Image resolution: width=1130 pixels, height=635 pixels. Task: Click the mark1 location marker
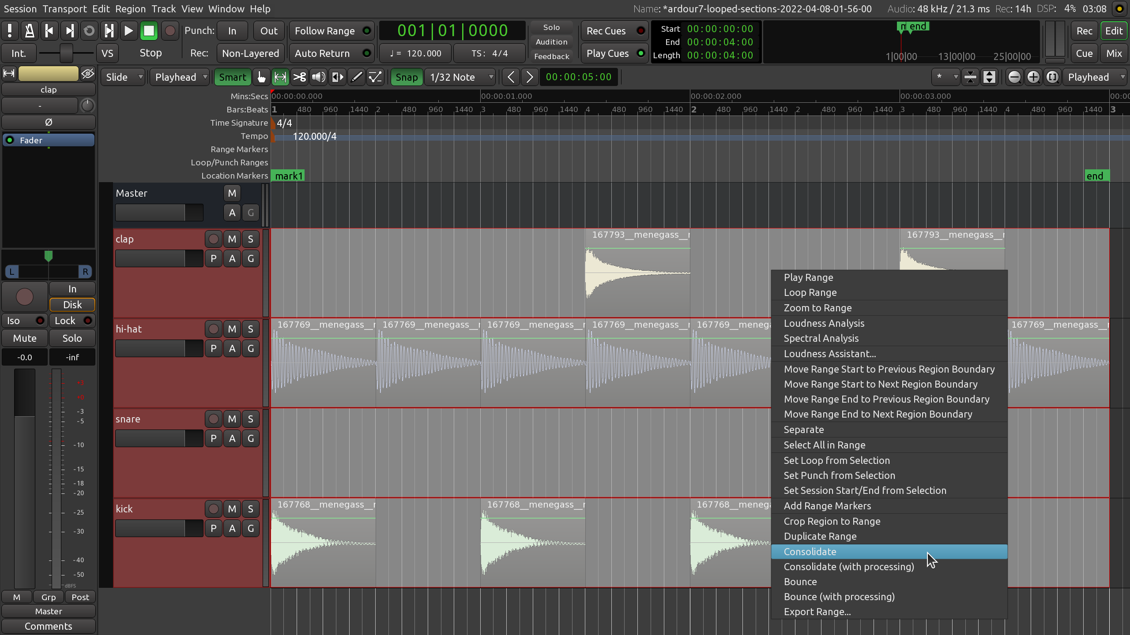click(288, 175)
